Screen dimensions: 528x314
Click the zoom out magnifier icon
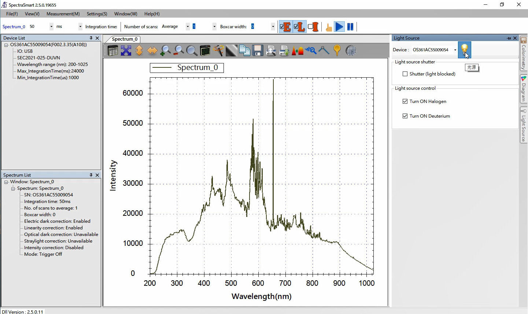coord(179,51)
